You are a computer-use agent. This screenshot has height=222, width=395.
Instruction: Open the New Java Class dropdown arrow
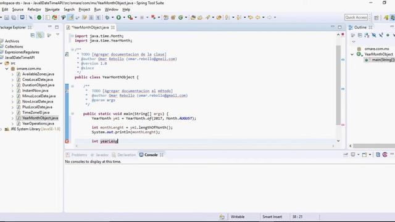click(186, 17)
